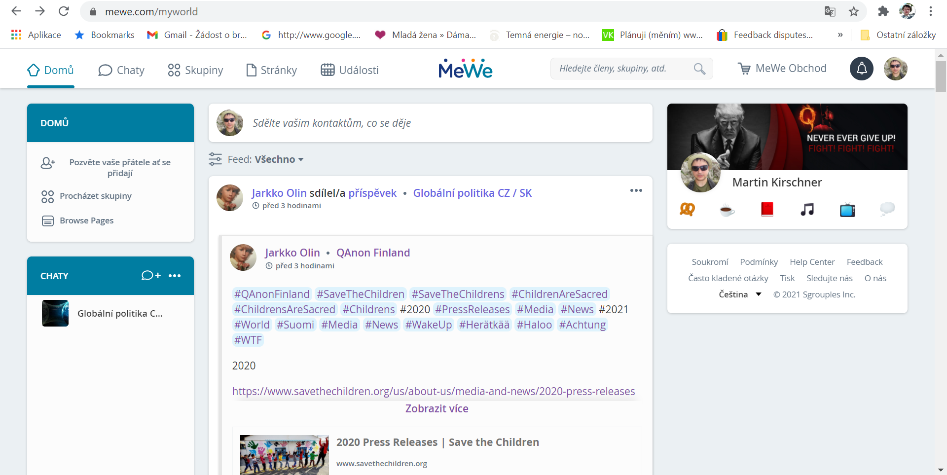Open MeWe Obchod store
The image size is (947, 475).
[782, 69]
